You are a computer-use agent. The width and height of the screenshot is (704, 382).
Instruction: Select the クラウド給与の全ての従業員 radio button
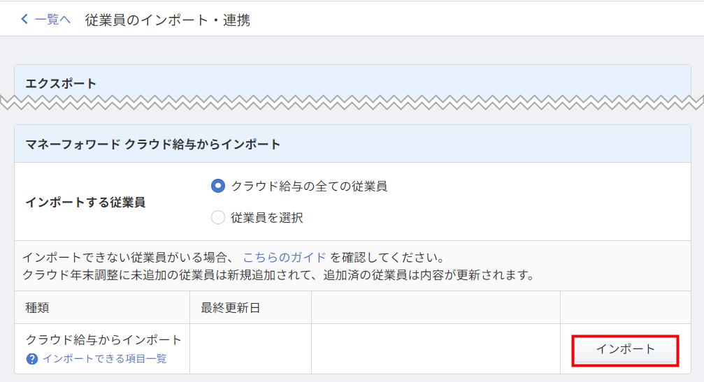click(218, 186)
